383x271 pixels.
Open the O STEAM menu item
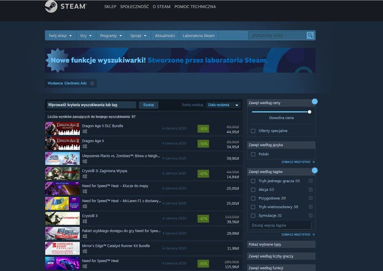(162, 7)
